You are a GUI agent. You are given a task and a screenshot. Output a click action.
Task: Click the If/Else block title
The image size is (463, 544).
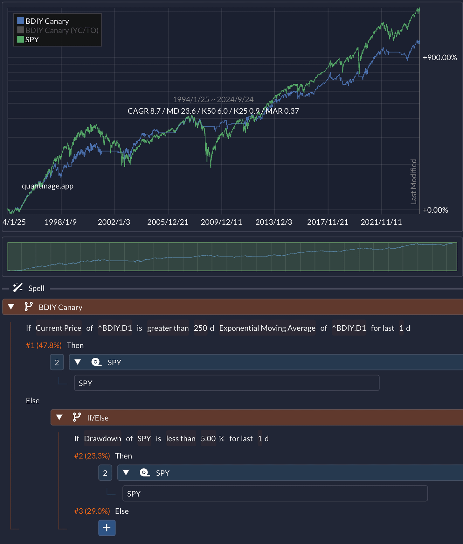tap(98, 418)
